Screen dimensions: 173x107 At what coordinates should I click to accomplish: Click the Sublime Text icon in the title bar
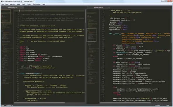[x=2, y=1]
